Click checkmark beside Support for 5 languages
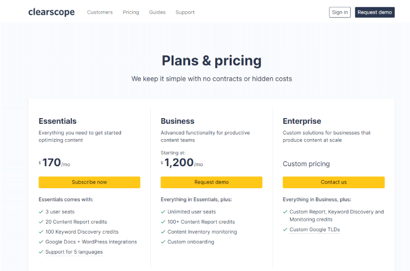This screenshot has width=410, height=271. (41, 252)
